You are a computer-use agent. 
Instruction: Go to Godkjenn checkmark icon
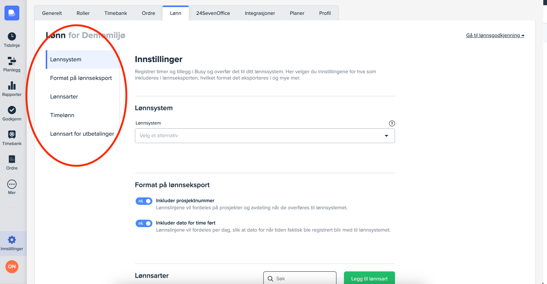point(12,110)
